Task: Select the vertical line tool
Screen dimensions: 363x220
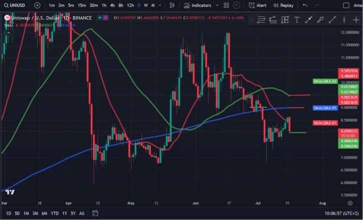Action: click(x=344, y=20)
